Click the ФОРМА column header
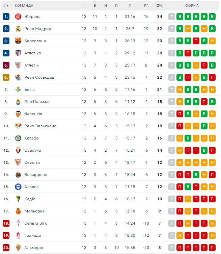The image size is (221, 254). tap(192, 6)
